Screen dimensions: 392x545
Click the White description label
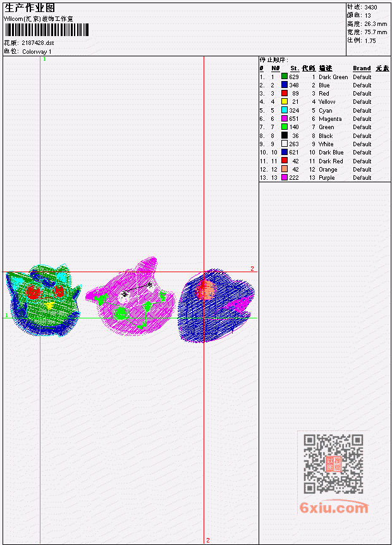326,144
